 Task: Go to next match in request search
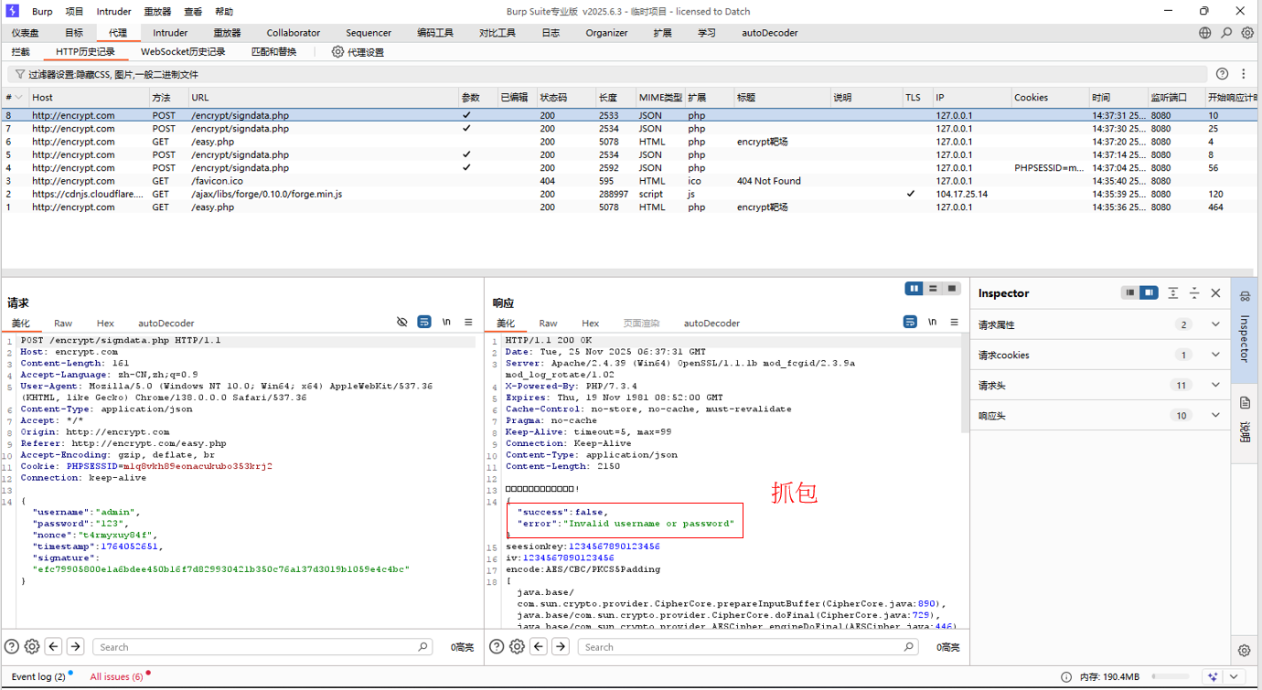(x=76, y=647)
